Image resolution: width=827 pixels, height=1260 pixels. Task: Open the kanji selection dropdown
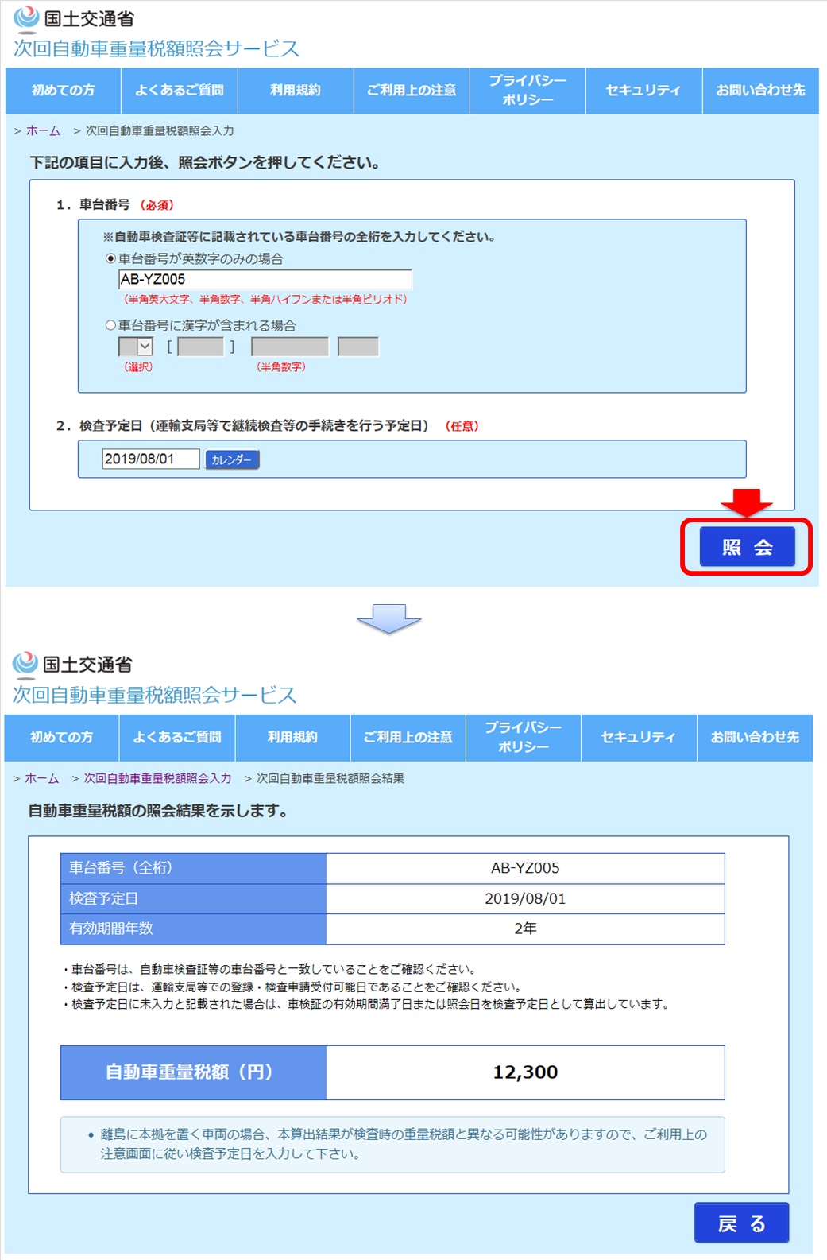pos(135,347)
